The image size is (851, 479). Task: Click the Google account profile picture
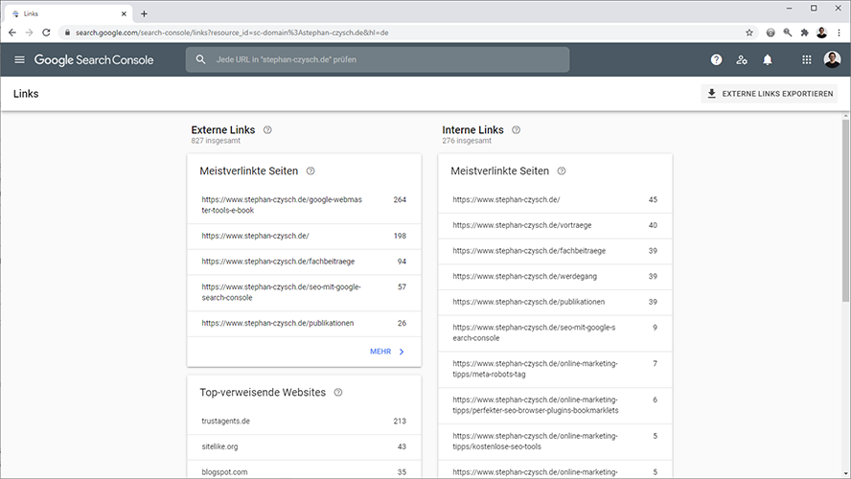832,59
